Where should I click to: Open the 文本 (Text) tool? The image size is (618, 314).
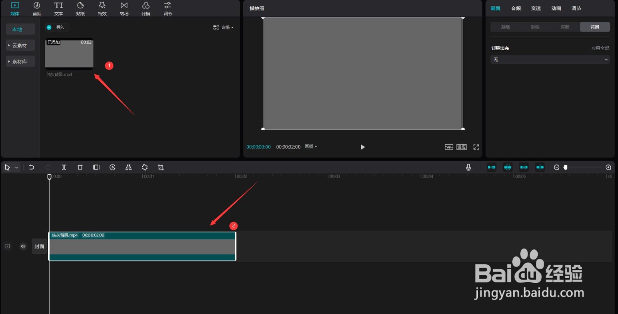pos(58,8)
